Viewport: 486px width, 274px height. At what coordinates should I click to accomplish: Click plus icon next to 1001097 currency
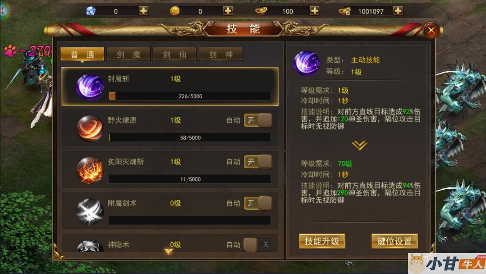[x=398, y=11]
